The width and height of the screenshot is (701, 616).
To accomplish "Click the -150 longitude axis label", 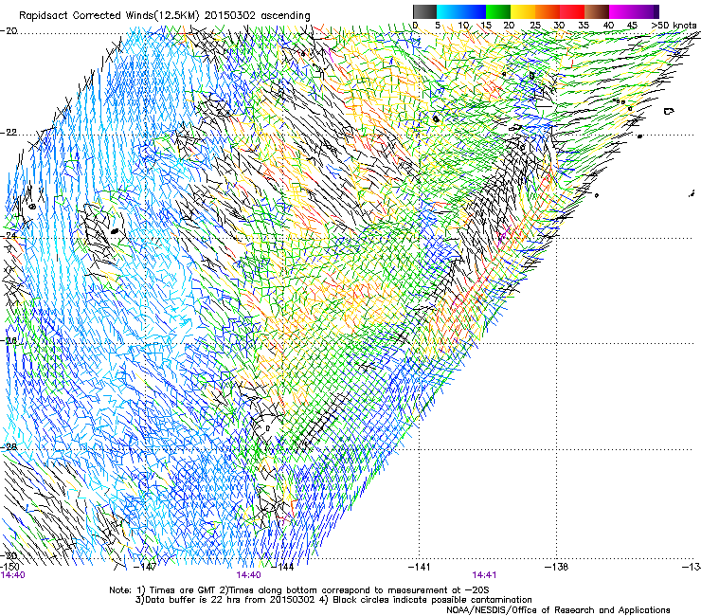I will click(x=9, y=567).
